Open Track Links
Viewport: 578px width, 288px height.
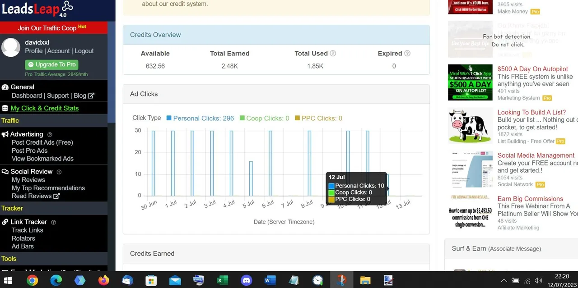[28, 230]
